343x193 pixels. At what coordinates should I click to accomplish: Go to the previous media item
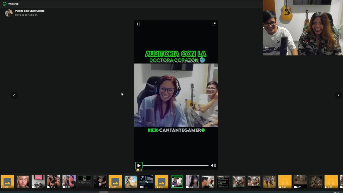[x=14, y=95]
